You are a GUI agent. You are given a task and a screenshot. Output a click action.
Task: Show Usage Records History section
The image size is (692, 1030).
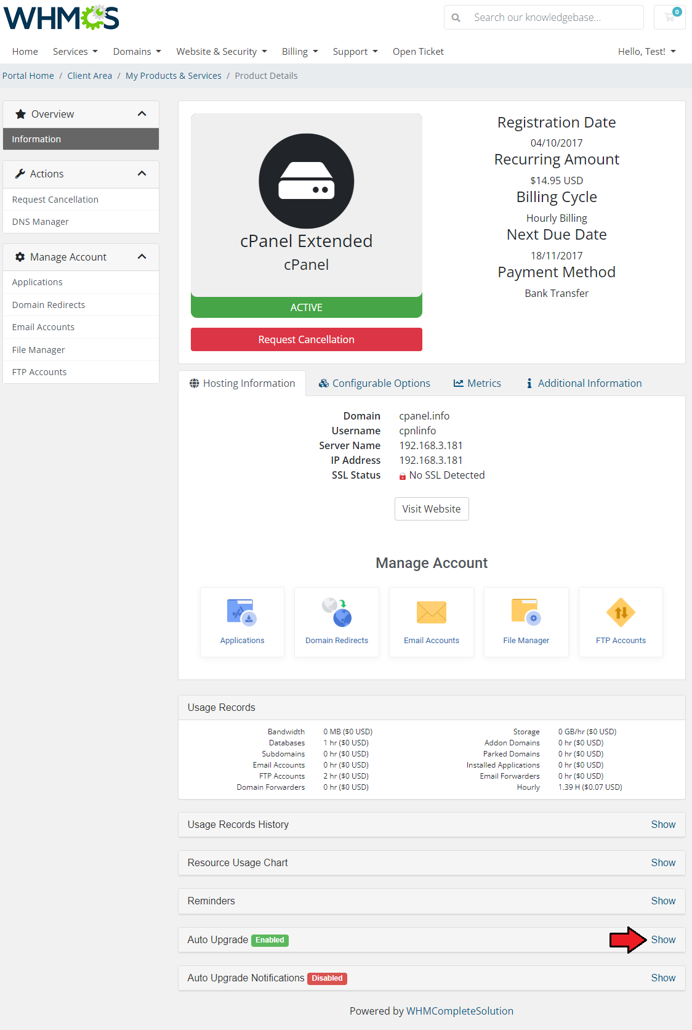click(663, 825)
